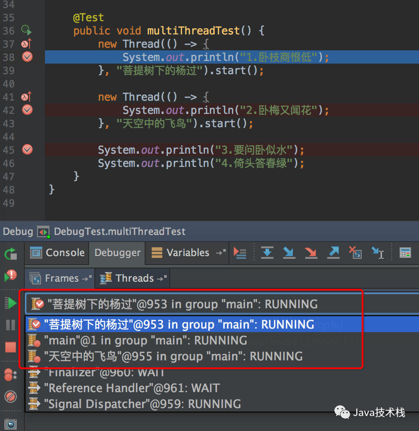Image resolution: width=419 pixels, height=431 pixels.
Task: Click the DebugTest.multiThreadTest session tab
Action: [112, 231]
